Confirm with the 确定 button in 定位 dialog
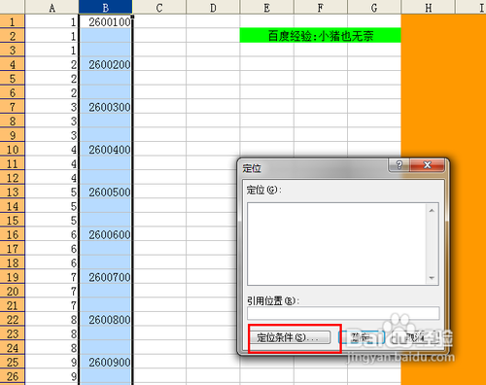The width and height of the screenshot is (486, 385). coord(362,337)
